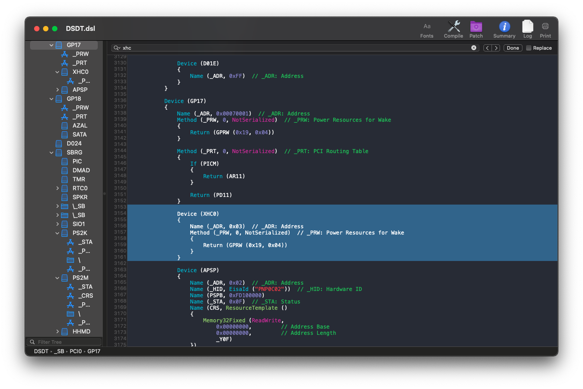
Task: Click PCI0 in the breadcrumb path
Action: coord(76,351)
